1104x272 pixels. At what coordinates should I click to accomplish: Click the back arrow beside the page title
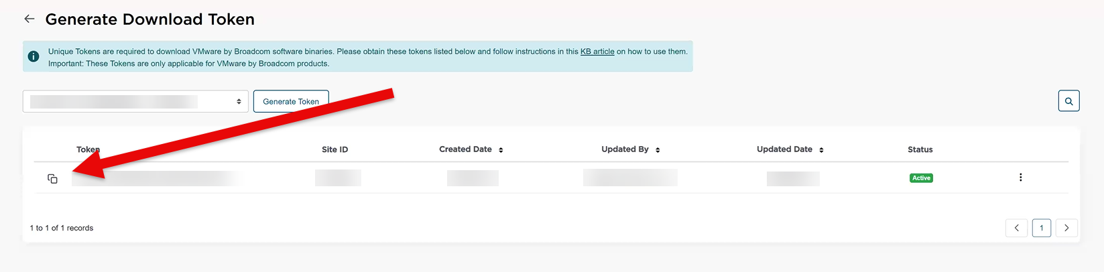(x=29, y=19)
